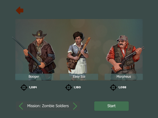Choose the waitress with baseball bat

pos(78,53)
